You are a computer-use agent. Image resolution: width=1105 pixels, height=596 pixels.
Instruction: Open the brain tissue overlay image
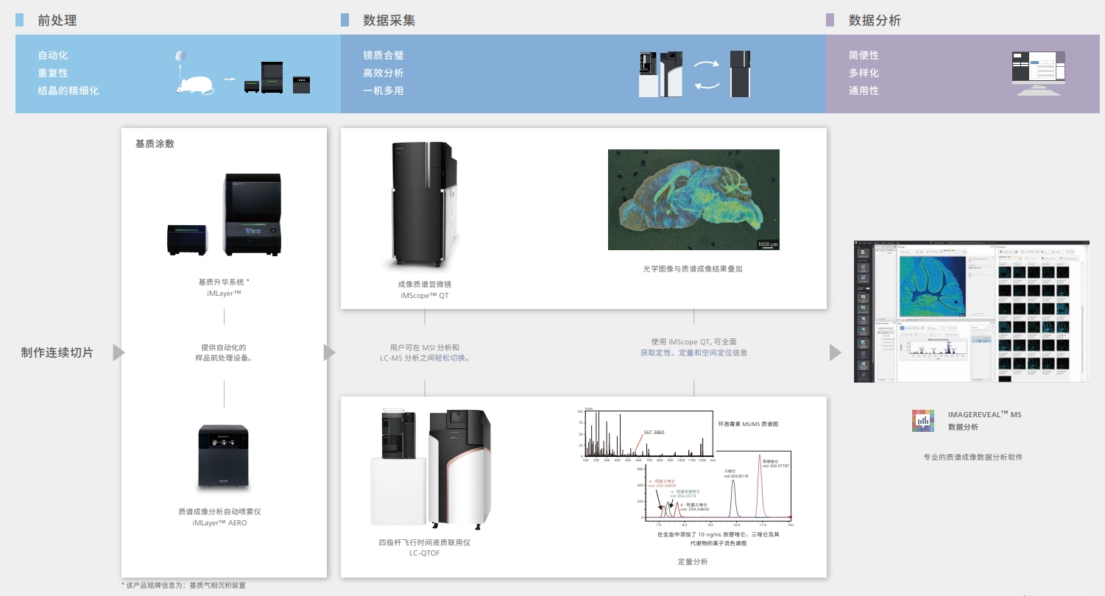pos(693,199)
